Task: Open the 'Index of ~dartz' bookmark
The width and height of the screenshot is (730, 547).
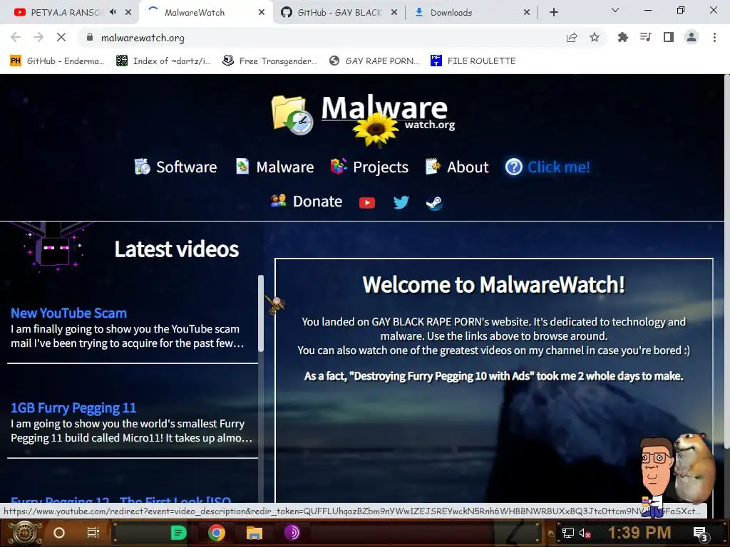Action: 164,61
